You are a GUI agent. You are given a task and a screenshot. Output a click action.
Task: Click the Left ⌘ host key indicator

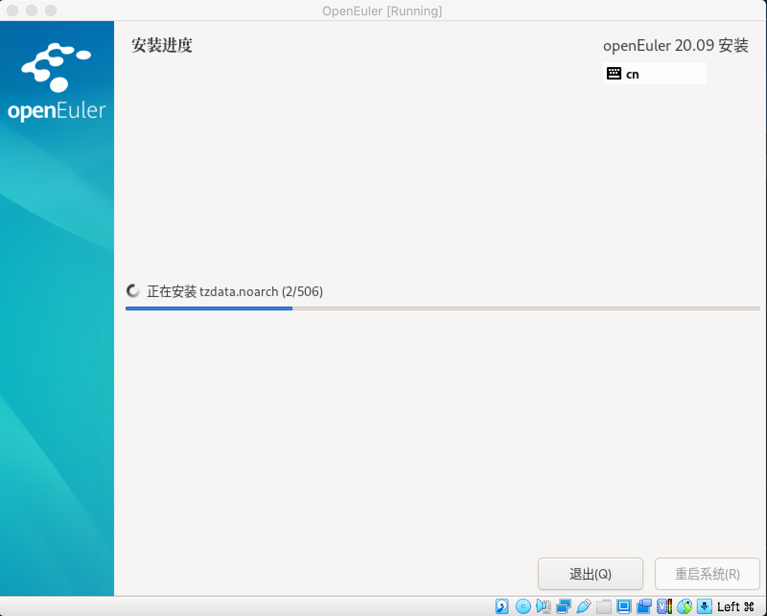[735, 606]
